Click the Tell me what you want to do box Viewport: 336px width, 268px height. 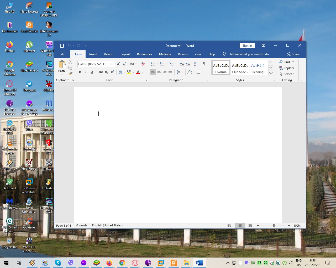point(249,54)
